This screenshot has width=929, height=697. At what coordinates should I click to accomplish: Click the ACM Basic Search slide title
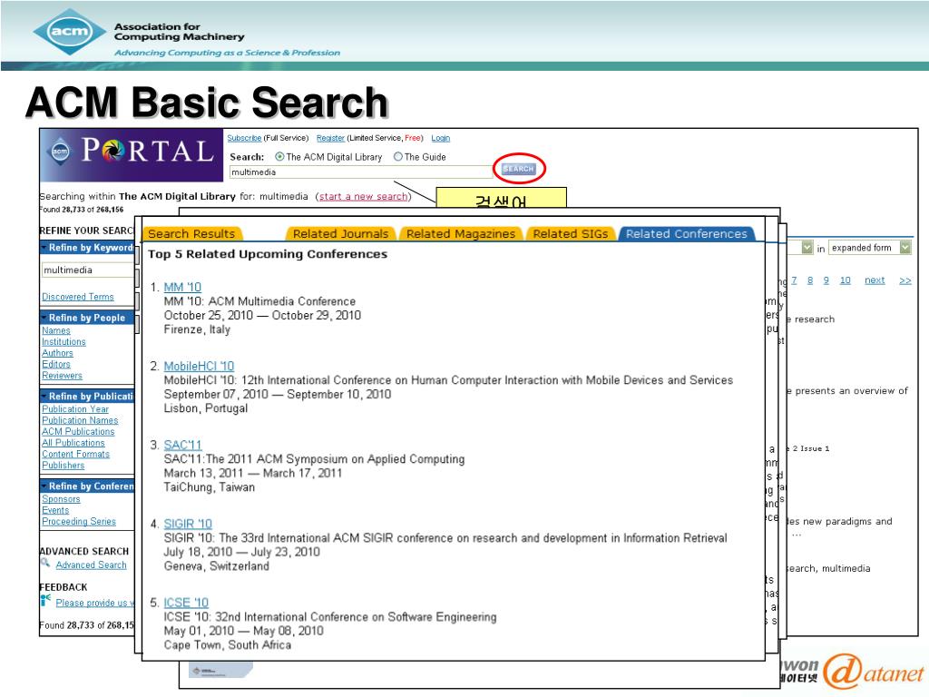tap(207, 102)
